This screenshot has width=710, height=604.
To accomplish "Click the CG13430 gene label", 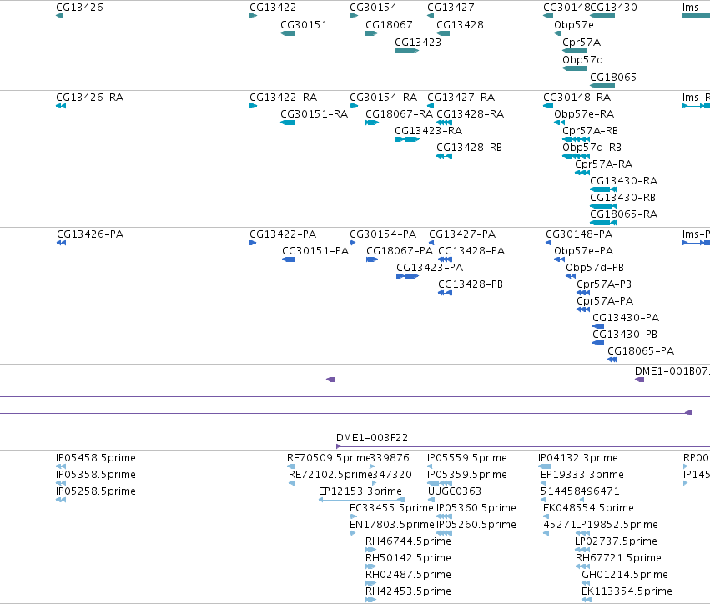I will pyautogui.click(x=613, y=8).
